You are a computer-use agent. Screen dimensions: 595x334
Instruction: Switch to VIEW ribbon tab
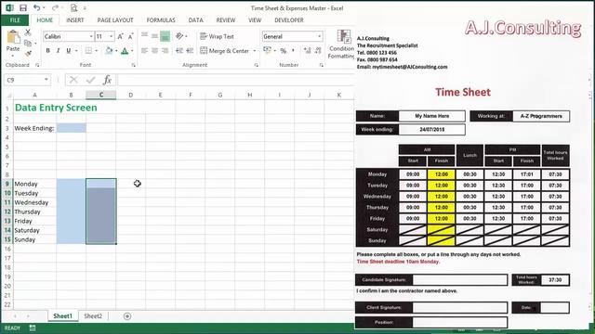point(255,20)
